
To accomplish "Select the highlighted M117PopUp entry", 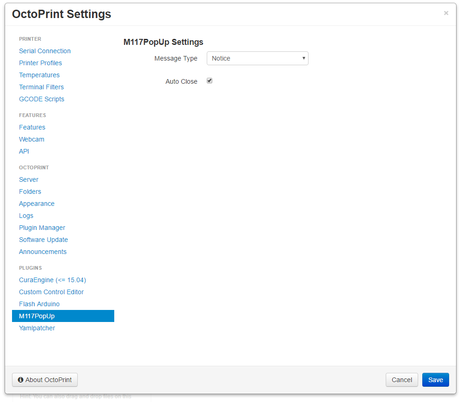I will [x=63, y=316].
